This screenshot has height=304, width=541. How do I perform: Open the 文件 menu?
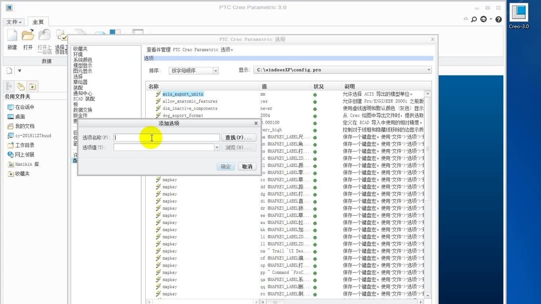click(x=13, y=21)
